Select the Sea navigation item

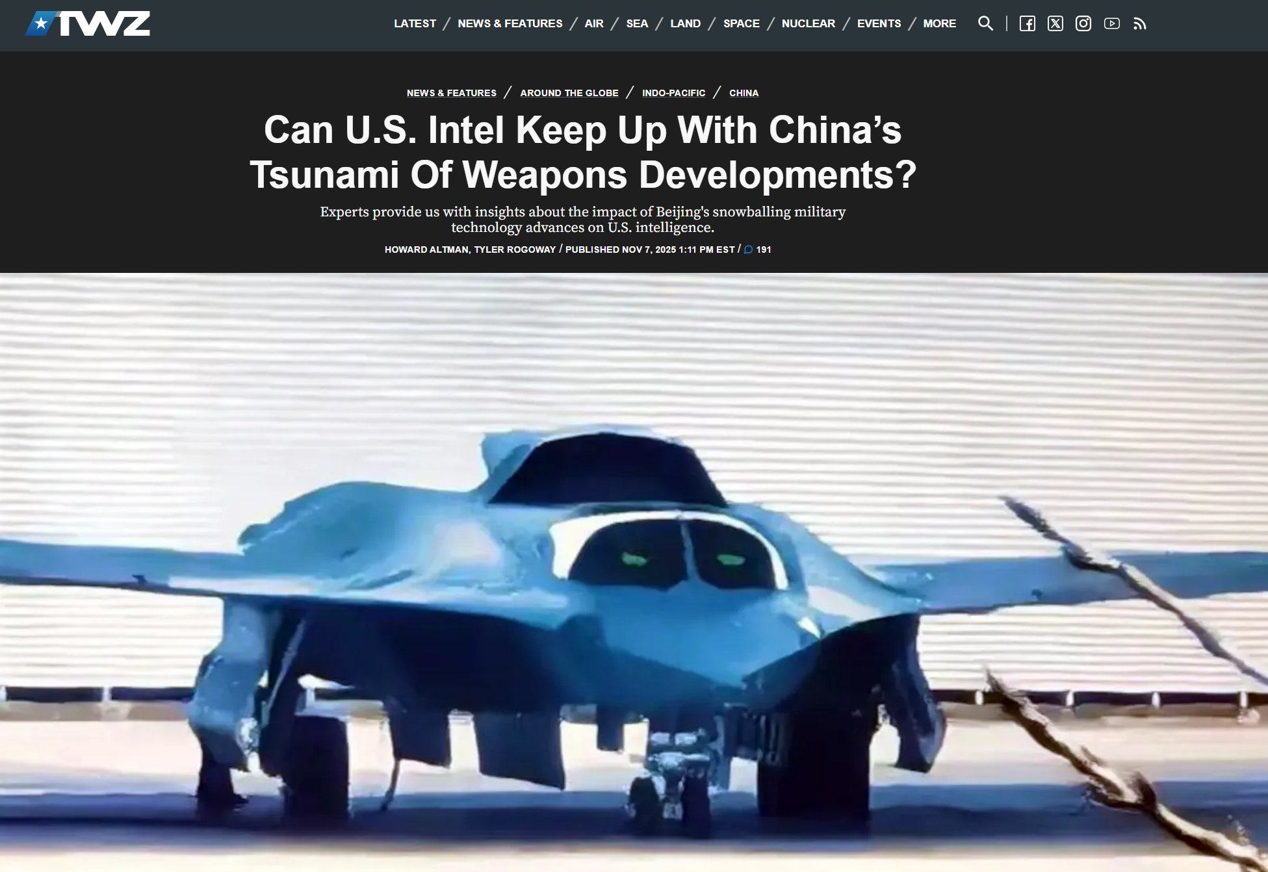pos(637,23)
